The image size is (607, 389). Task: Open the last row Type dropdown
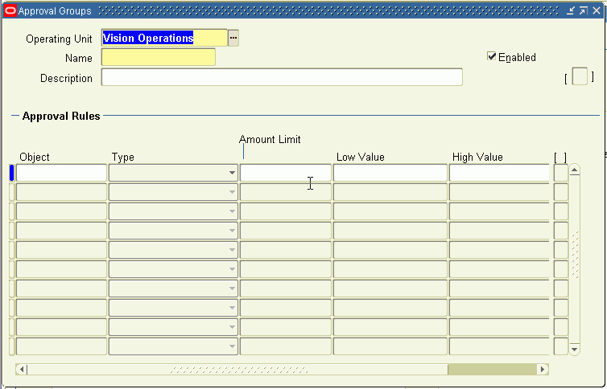(232, 346)
